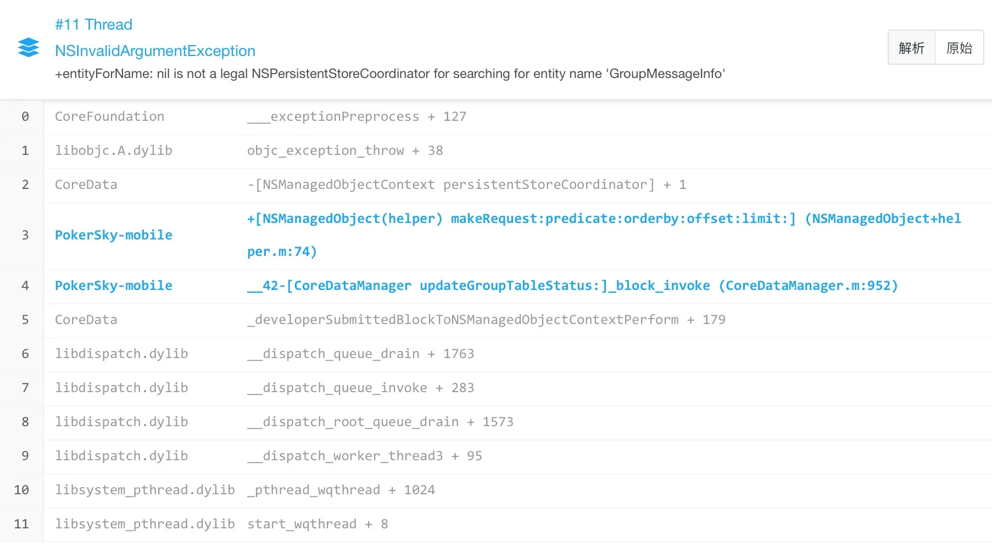This screenshot has width=992, height=547.
Task: Select the start_wqthread frame row
Action: tap(496, 524)
